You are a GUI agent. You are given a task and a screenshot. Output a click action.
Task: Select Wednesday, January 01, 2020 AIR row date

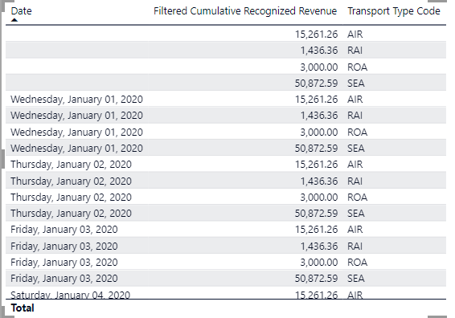click(x=76, y=100)
